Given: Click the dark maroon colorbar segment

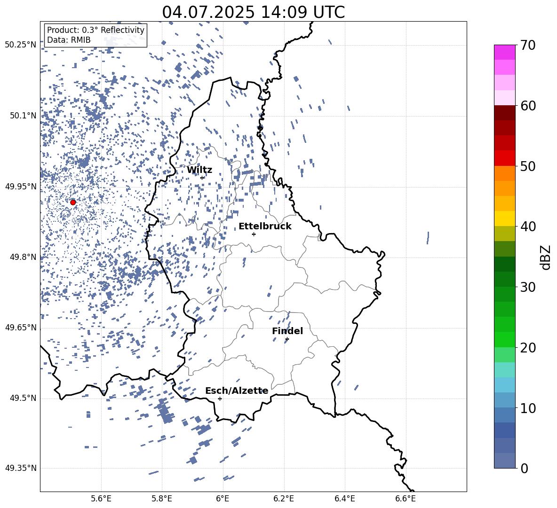Looking at the screenshot, I should pyautogui.click(x=504, y=113).
